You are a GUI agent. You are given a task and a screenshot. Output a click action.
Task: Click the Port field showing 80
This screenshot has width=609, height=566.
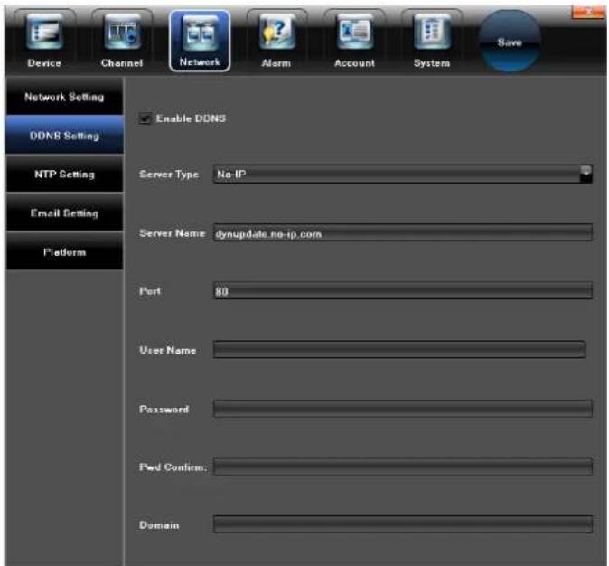pyautogui.click(x=403, y=290)
